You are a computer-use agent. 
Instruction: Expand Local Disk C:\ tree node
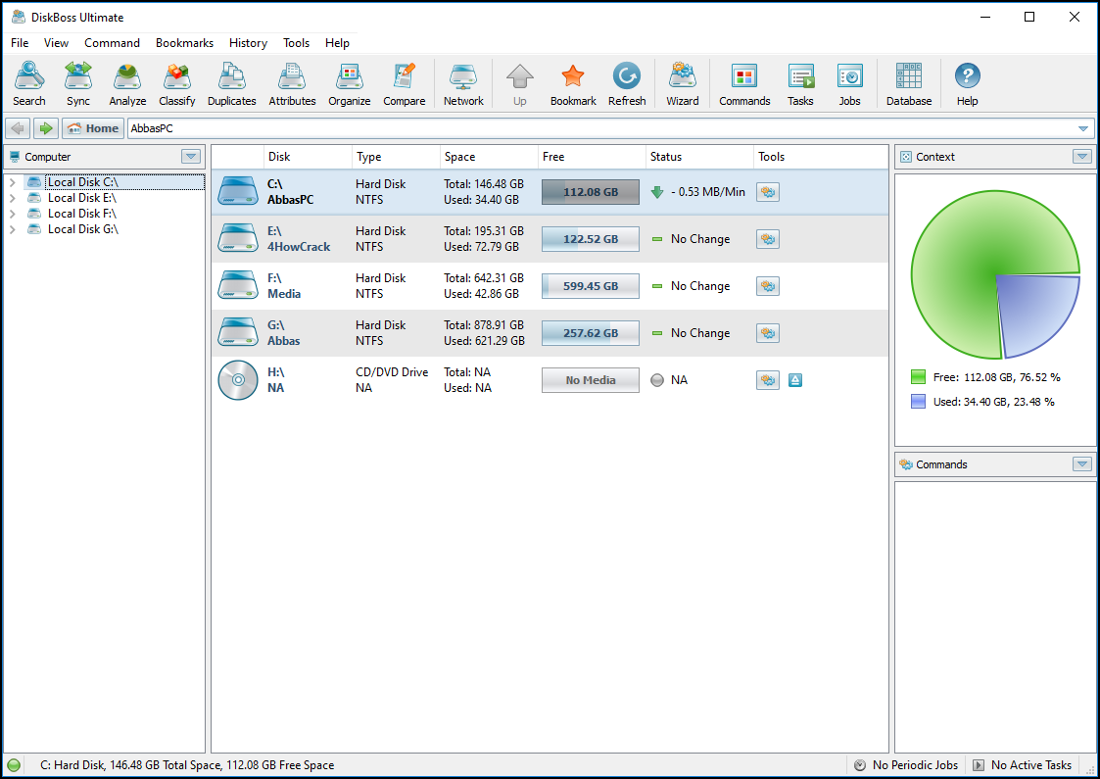click(12, 182)
